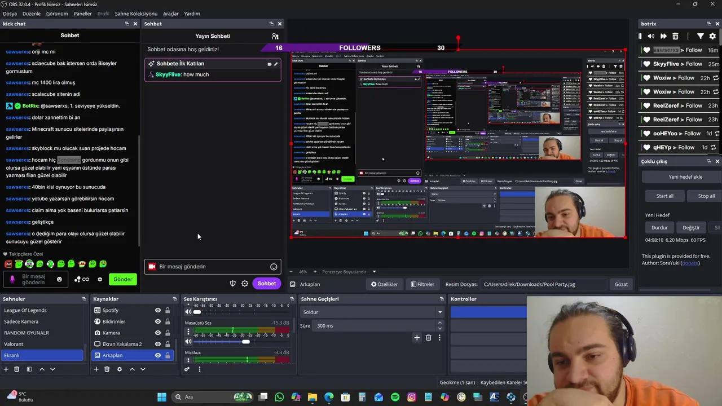Open Sahne Koleksiyonu menu
Viewport: 722px width, 406px height.
pos(136,14)
